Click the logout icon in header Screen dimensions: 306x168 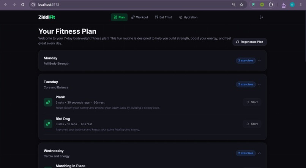[x=262, y=17]
